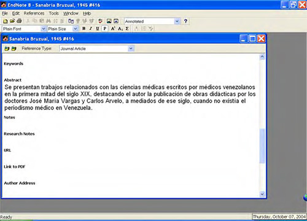
Task: Open Help with question mark icon
Action: [x=185, y=21]
